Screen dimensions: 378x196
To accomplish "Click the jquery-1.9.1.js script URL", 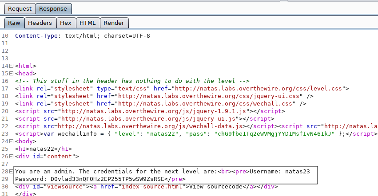I will [154, 111].
